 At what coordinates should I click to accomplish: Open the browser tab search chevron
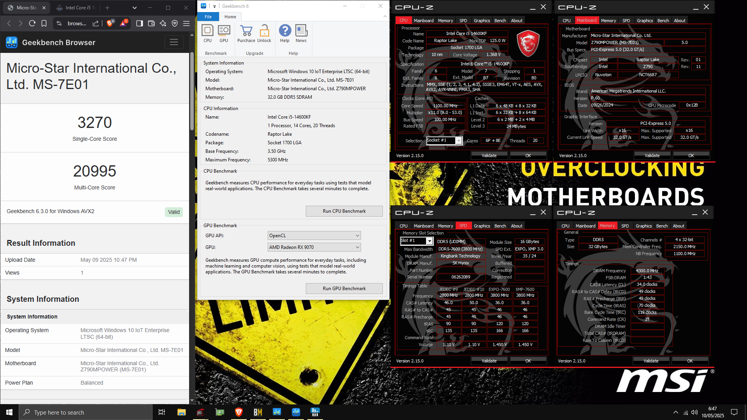135,8
